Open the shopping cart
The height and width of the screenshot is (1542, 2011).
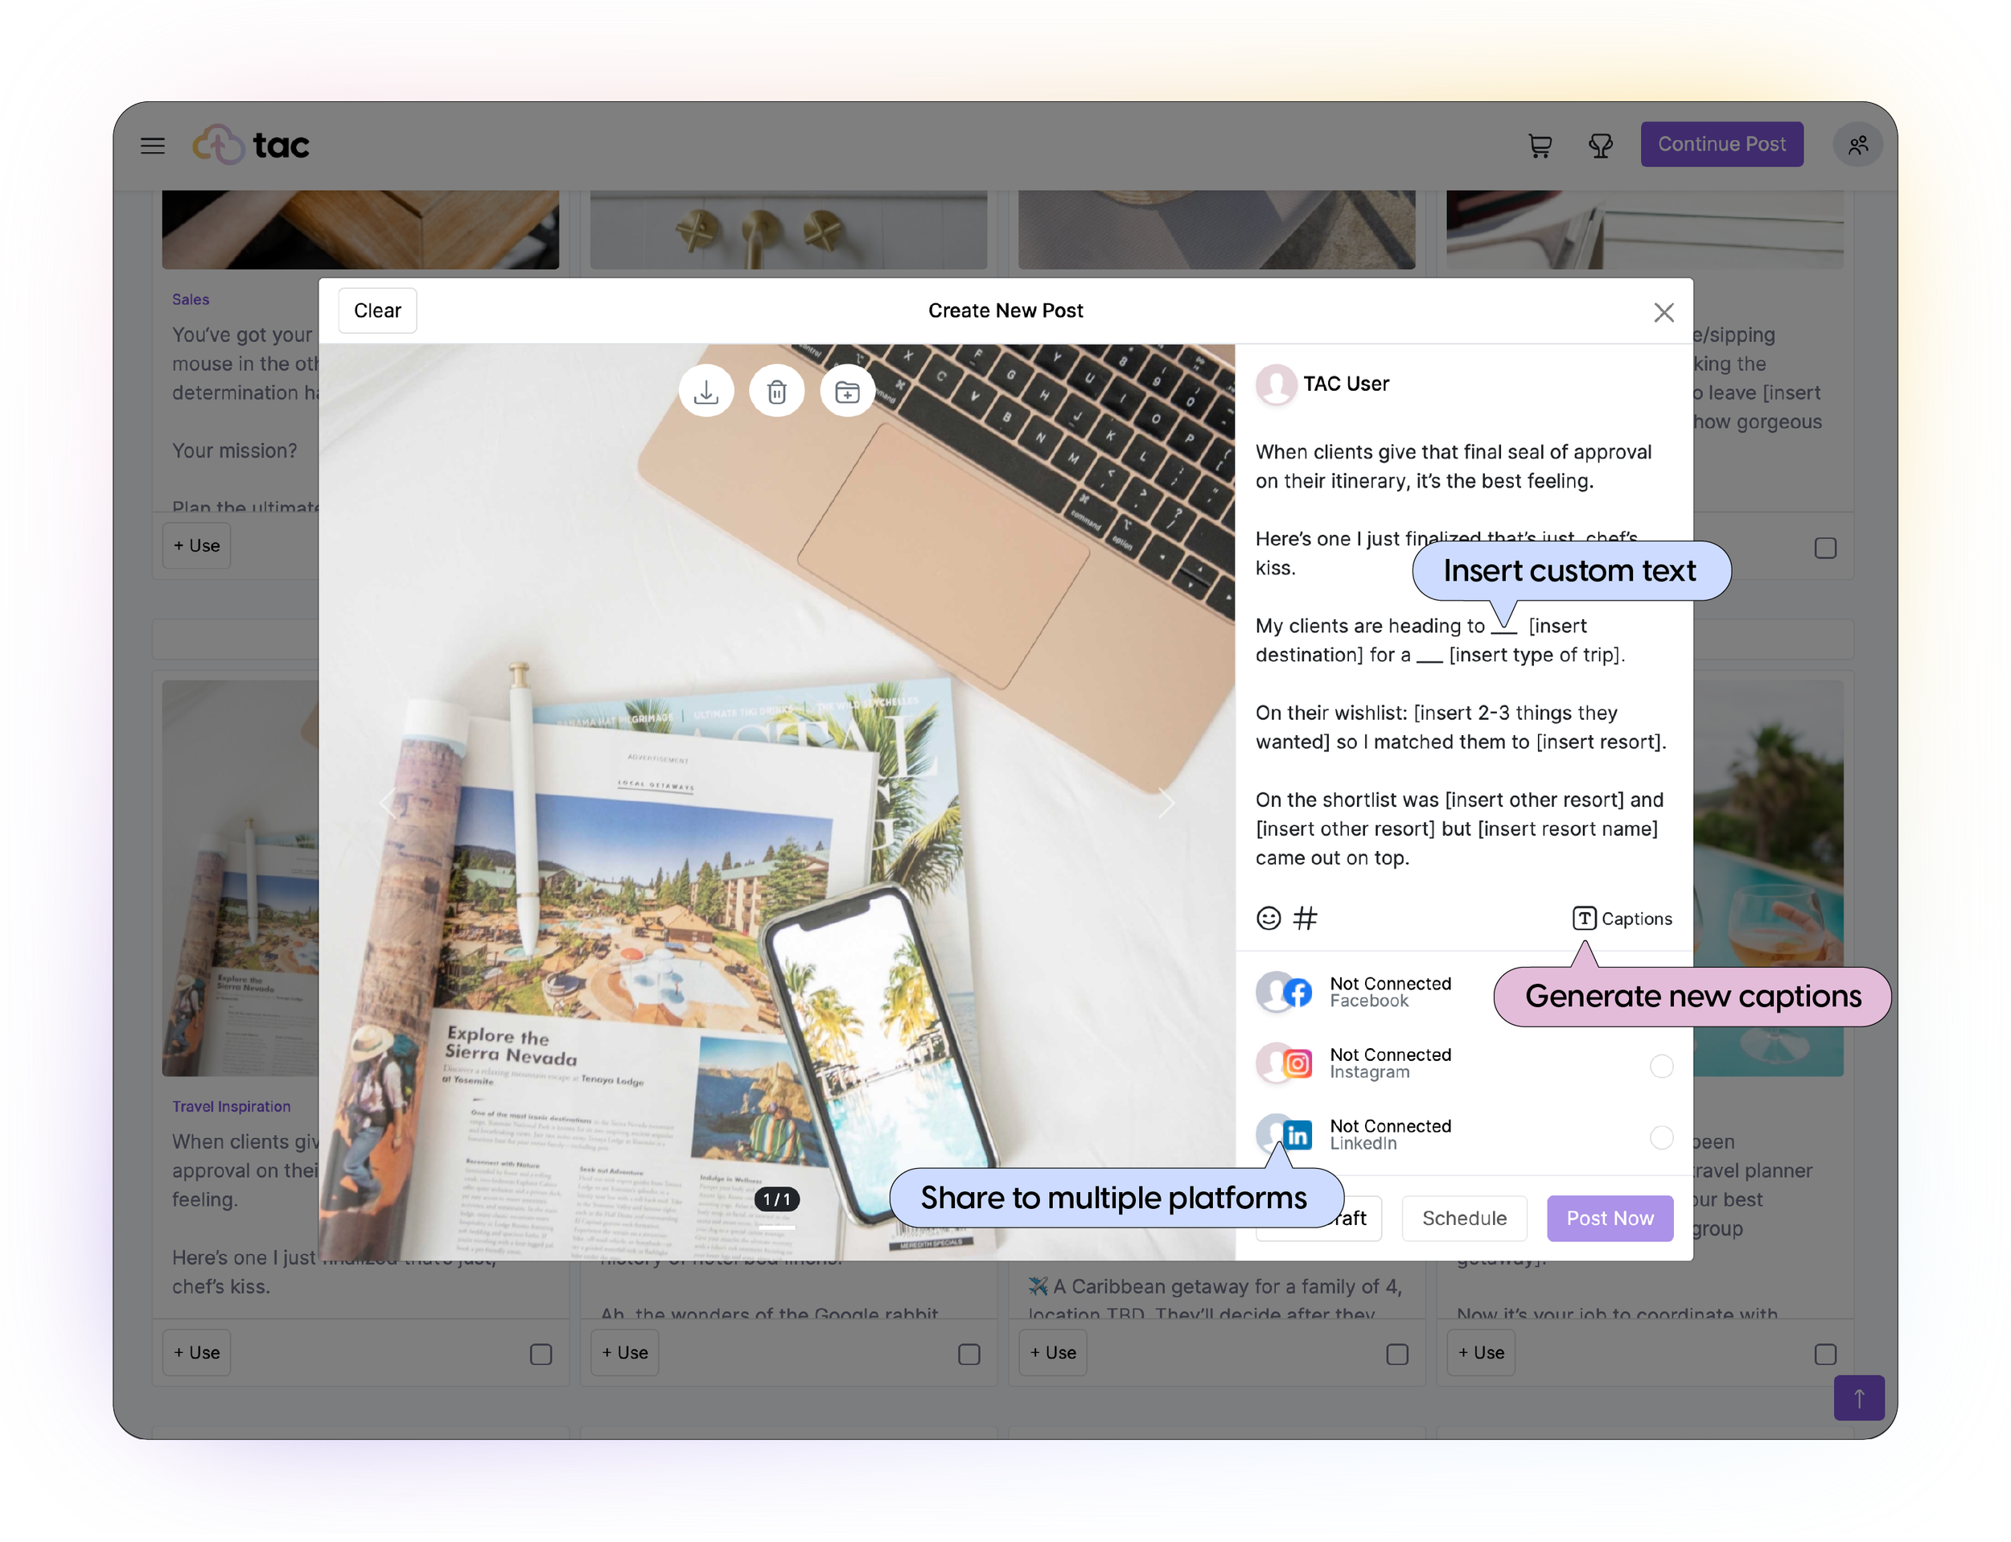coord(1540,145)
